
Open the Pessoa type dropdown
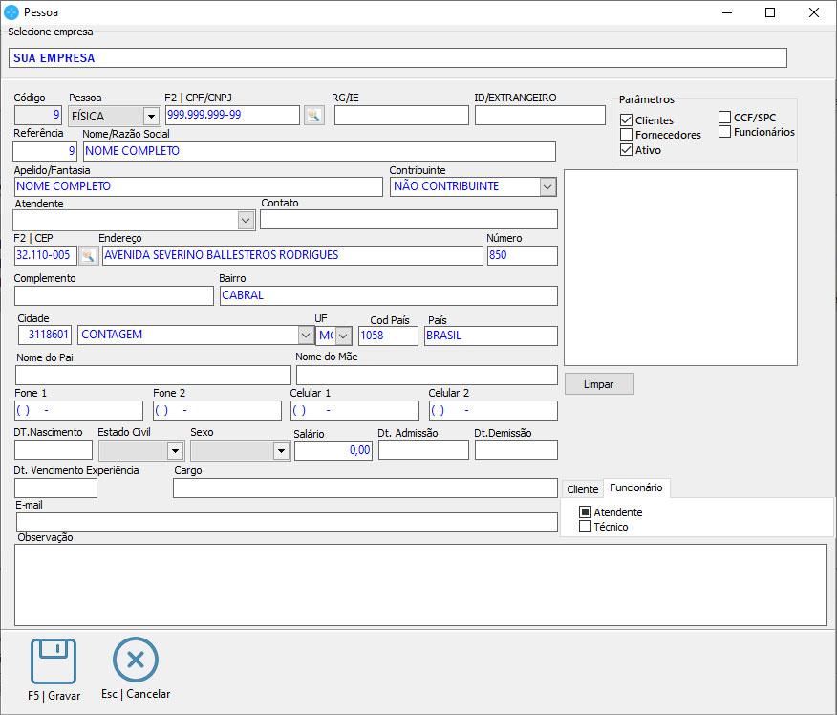(x=151, y=116)
